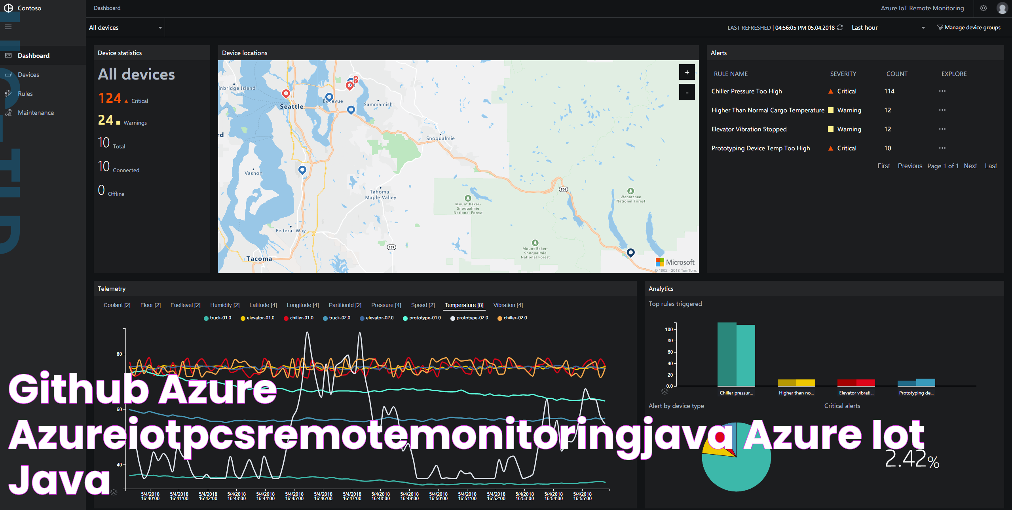Viewport: 1012px width, 510px height.
Task: Select the Latitude [4] telemetry tab
Action: [263, 305]
